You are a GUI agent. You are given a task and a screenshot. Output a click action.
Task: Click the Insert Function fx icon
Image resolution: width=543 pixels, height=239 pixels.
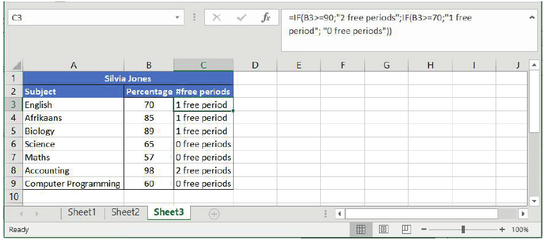[x=266, y=18]
